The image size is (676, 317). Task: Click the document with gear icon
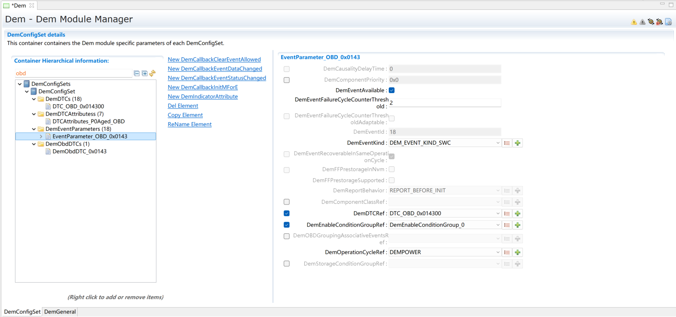click(668, 22)
